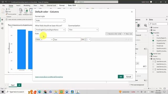The image size is (168, 94).
Task: Open the Data table view icon
Action: [x=2, y=24]
